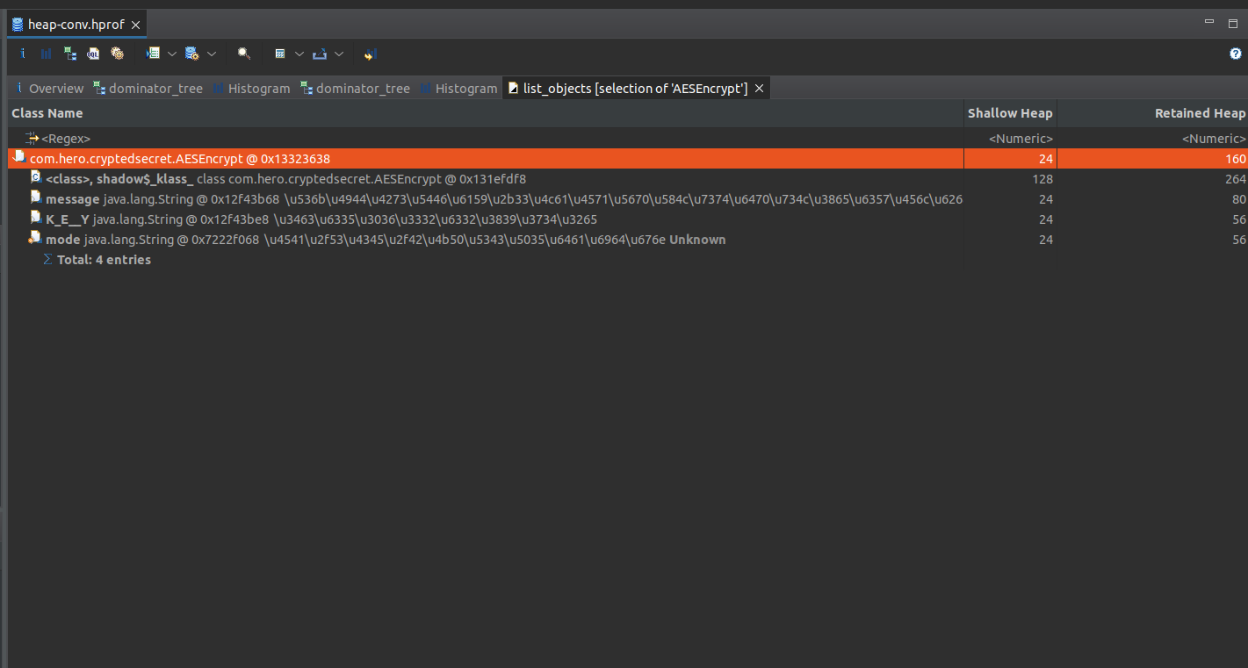This screenshot has width=1248, height=668.
Task: Click the magnifier Find Object icon
Action: (x=244, y=54)
